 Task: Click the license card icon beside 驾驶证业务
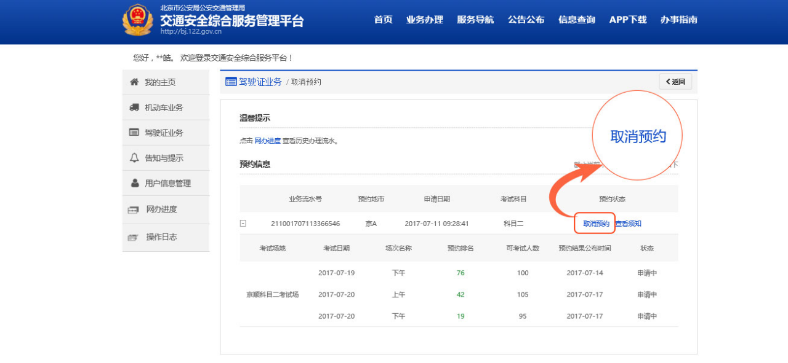pyautogui.click(x=134, y=133)
